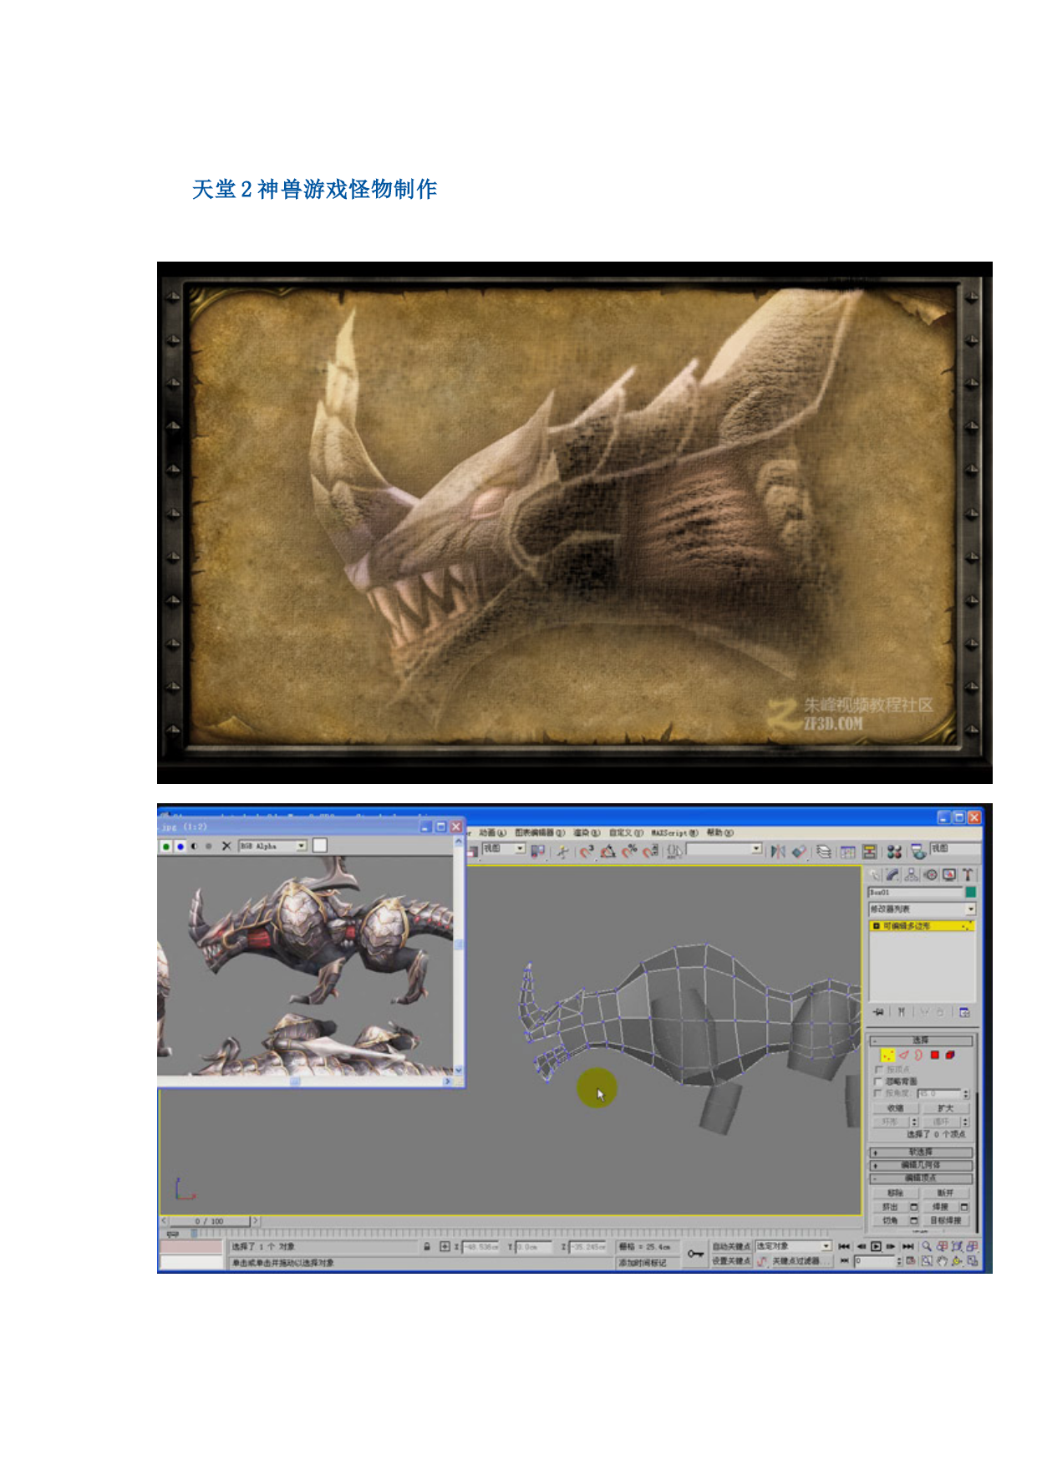Open the MAXScript menu
The height and width of the screenshot is (1466, 1037).
tap(674, 832)
